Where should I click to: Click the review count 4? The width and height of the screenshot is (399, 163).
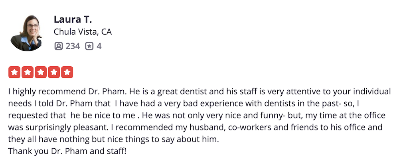point(99,46)
